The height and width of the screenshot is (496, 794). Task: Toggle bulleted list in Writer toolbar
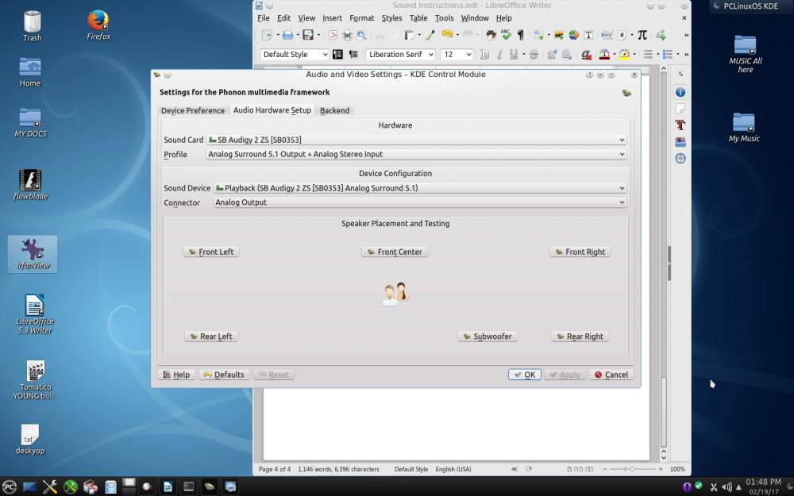(x=648, y=55)
